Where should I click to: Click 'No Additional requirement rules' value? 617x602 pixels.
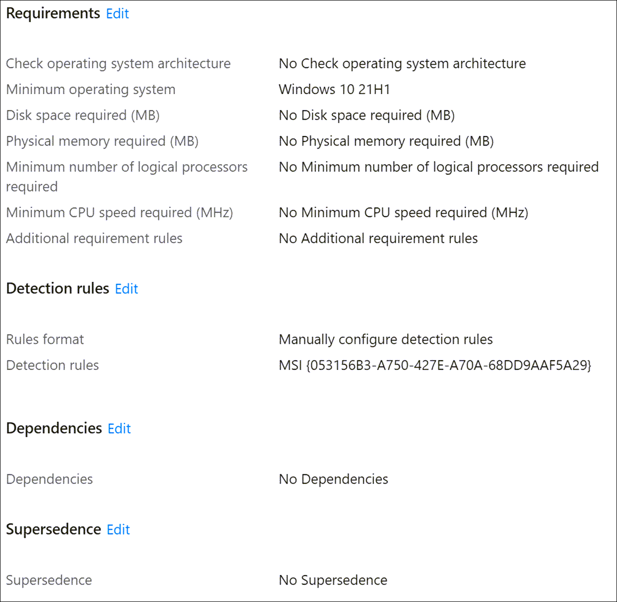(x=378, y=238)
